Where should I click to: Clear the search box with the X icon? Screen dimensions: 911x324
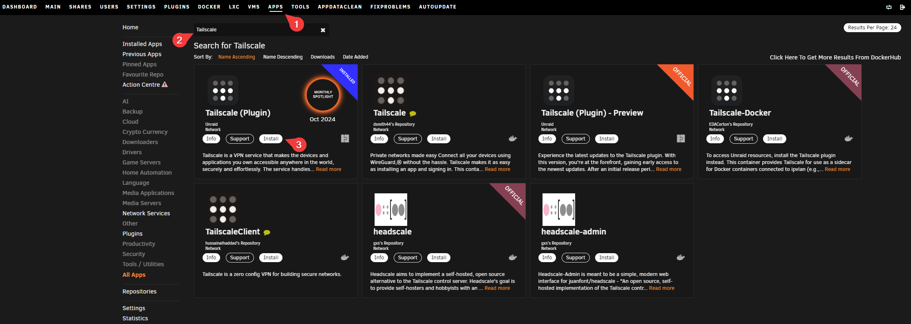pyautogui.click(x=323, y=30)
